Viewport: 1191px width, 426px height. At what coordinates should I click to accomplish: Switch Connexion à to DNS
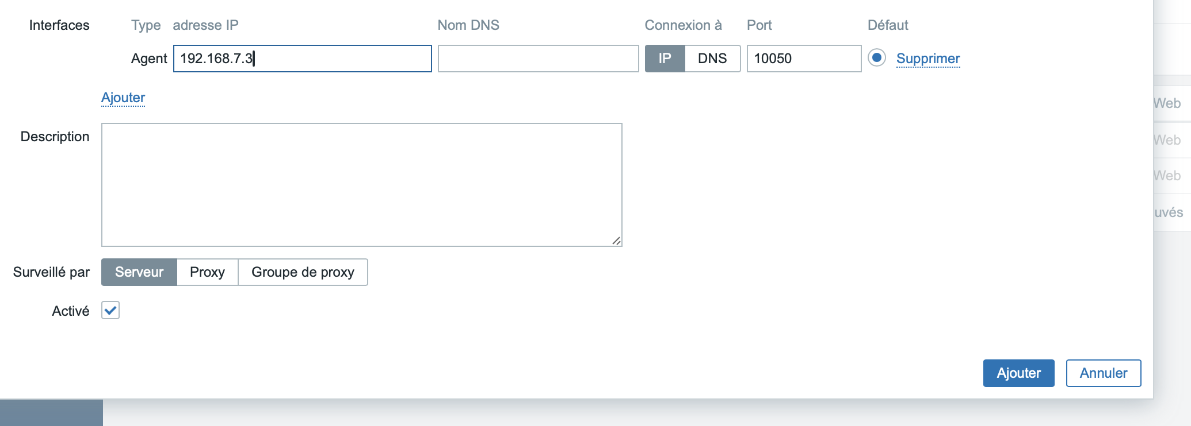click(x=712, y=59)
